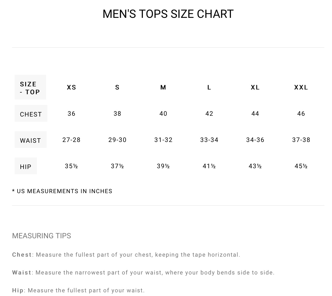Click hip value 41½ for L
This screenshot has width=332, height=296.
[209, 166]
